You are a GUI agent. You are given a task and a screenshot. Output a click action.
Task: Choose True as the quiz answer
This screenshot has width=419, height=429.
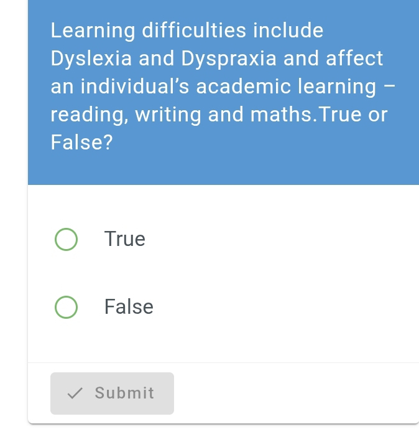66,240
